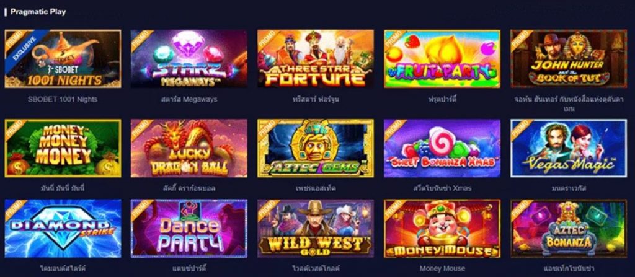The height and width of the screenshot is (277, 635).
Task: Click the Exclusive ribbon on 1001 Nights
Action: coord(24,48)
